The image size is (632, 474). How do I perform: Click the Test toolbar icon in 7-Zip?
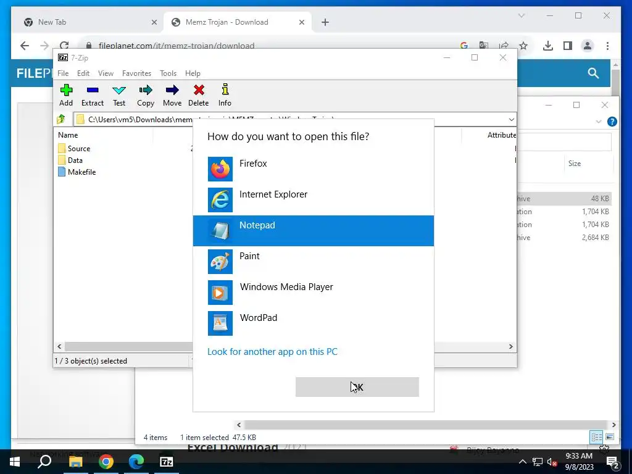[119, 95]
